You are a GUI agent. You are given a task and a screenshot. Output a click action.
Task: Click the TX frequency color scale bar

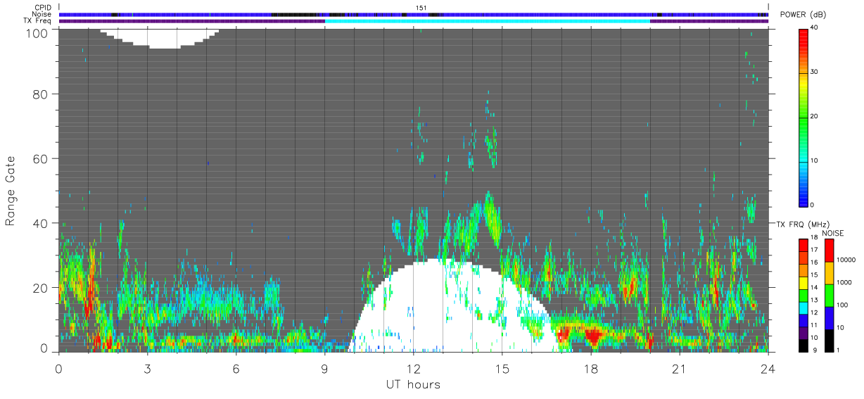[803, 296]
